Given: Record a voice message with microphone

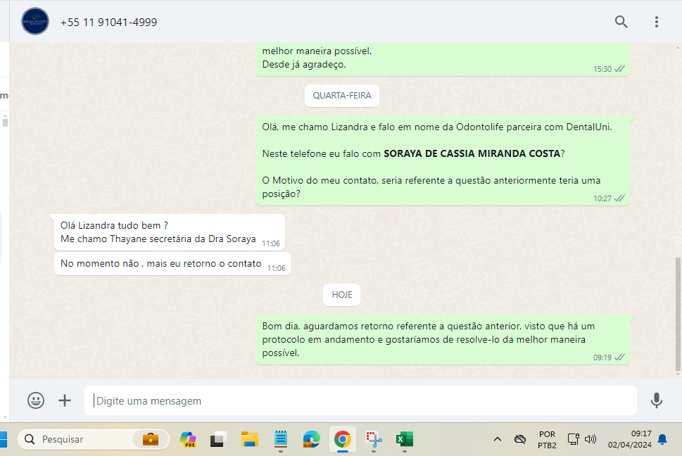Looking at the screenshot, I should pyautogui.click(x=657, y=400).
